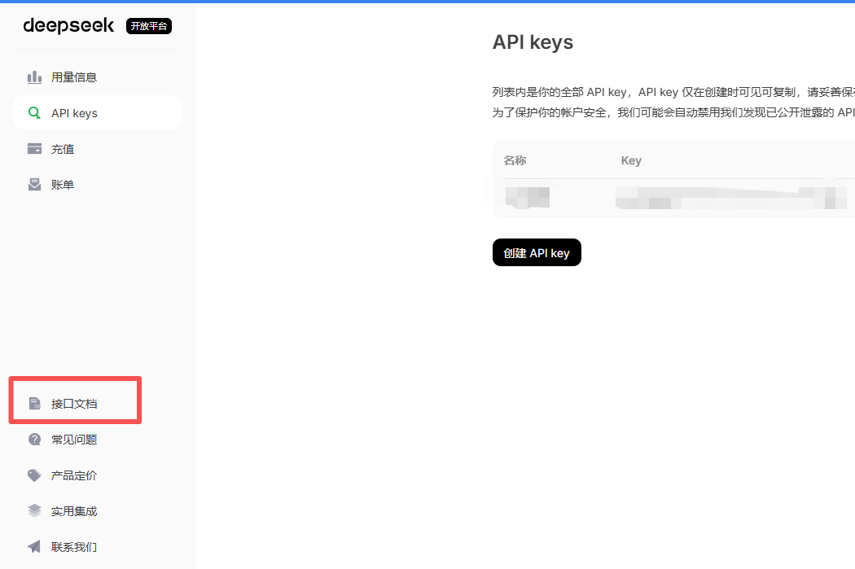Viewport: 855px width, 569px height.
Task: Click the 创建 API key button
Action: tap(537, 252)
